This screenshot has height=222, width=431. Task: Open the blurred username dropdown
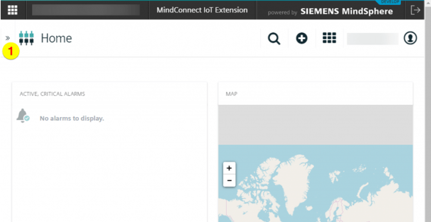pyautogui.click(x=373, y=39)
